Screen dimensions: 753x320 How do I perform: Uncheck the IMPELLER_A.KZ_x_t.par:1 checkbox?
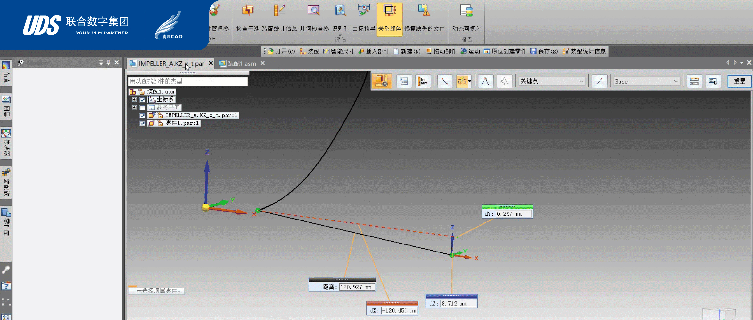(143, 115)
